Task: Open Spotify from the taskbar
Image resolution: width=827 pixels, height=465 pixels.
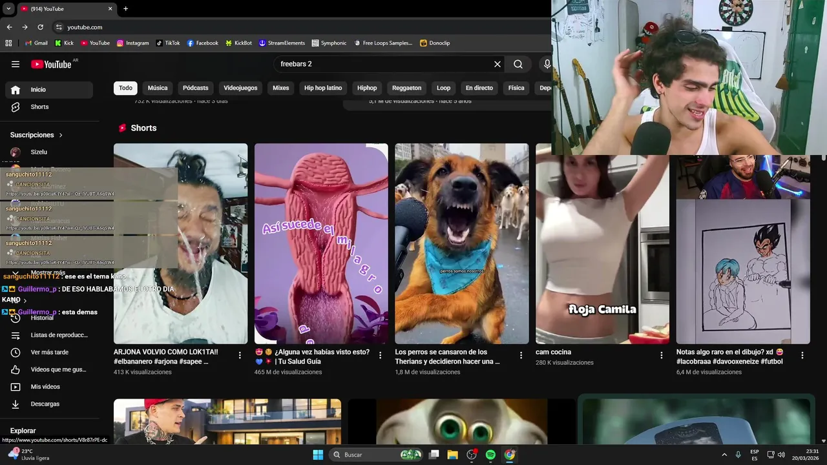Action: click(490, 455)
